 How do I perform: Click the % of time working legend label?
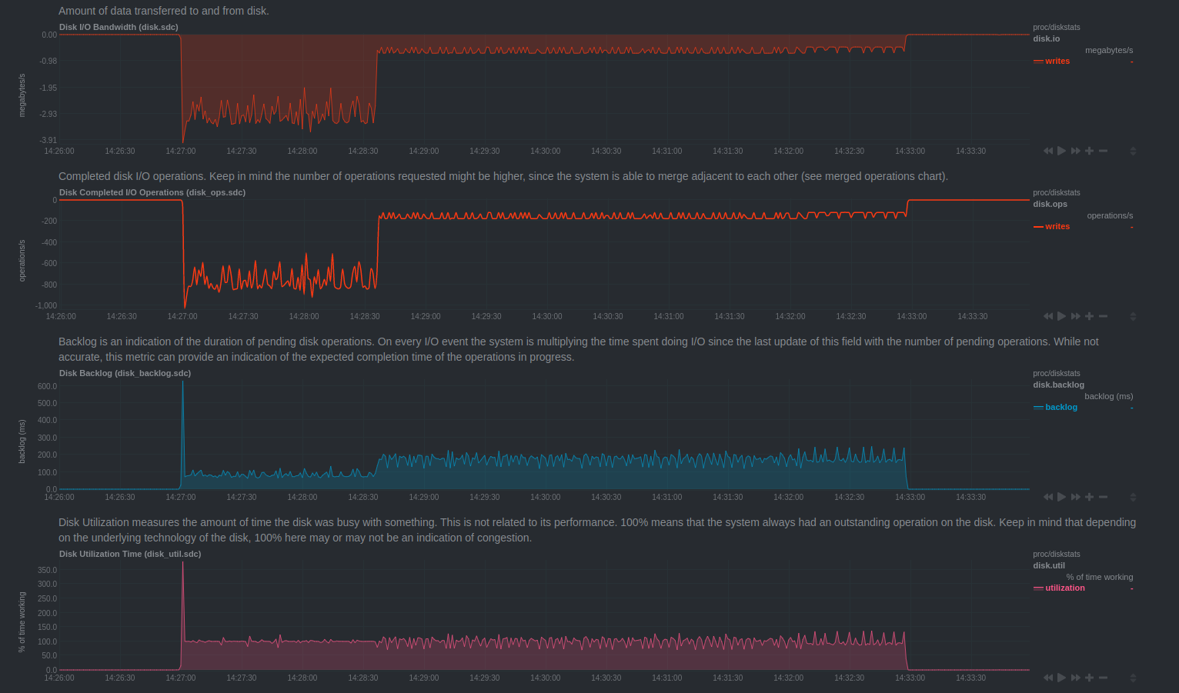click(1100, 577)
